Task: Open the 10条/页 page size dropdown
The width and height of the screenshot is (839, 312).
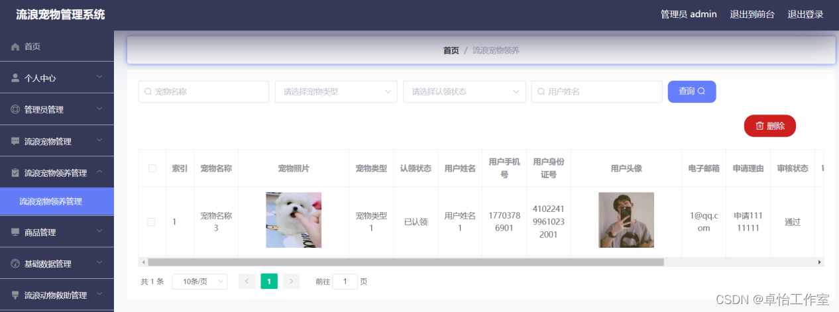Action: 199,282
